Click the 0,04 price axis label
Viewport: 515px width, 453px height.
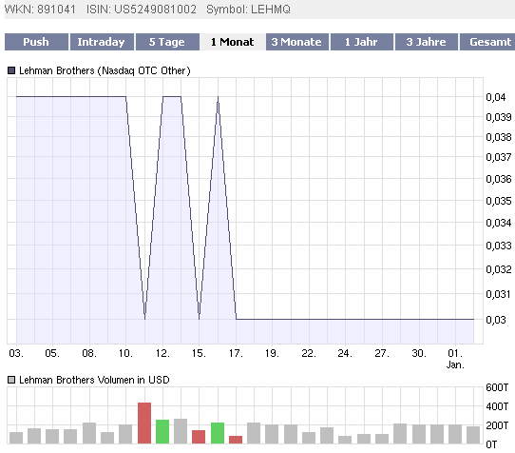tap(496, 97)
